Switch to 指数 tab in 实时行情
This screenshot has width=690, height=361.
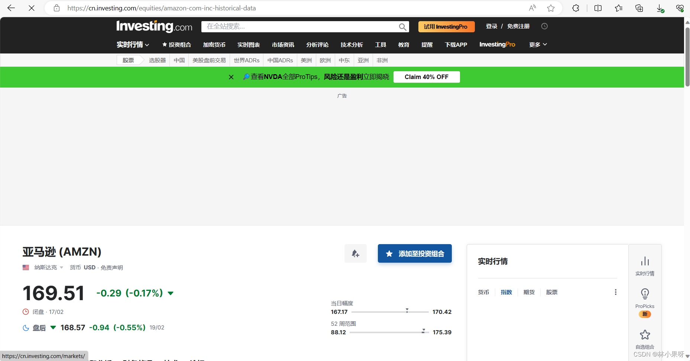pos(506,292)
